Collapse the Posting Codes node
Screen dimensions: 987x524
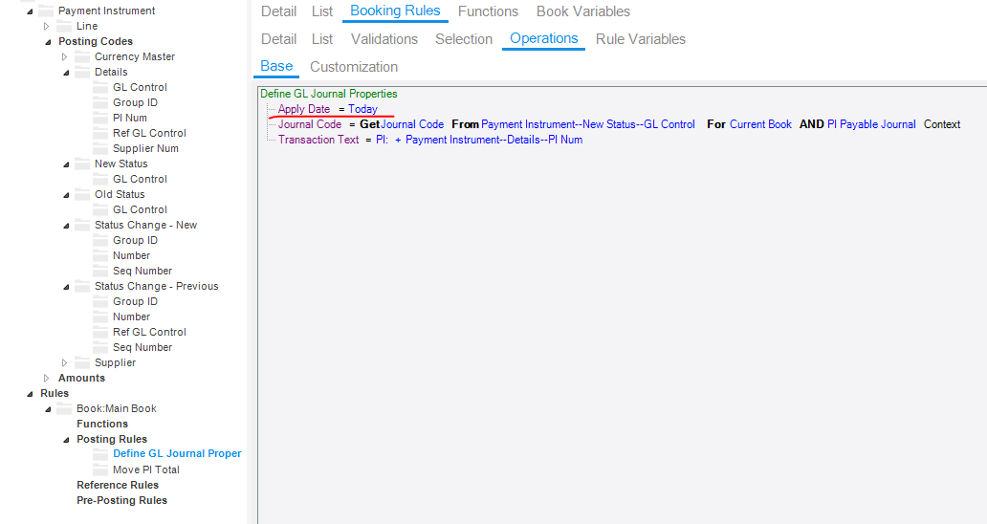tap(48, 42)
